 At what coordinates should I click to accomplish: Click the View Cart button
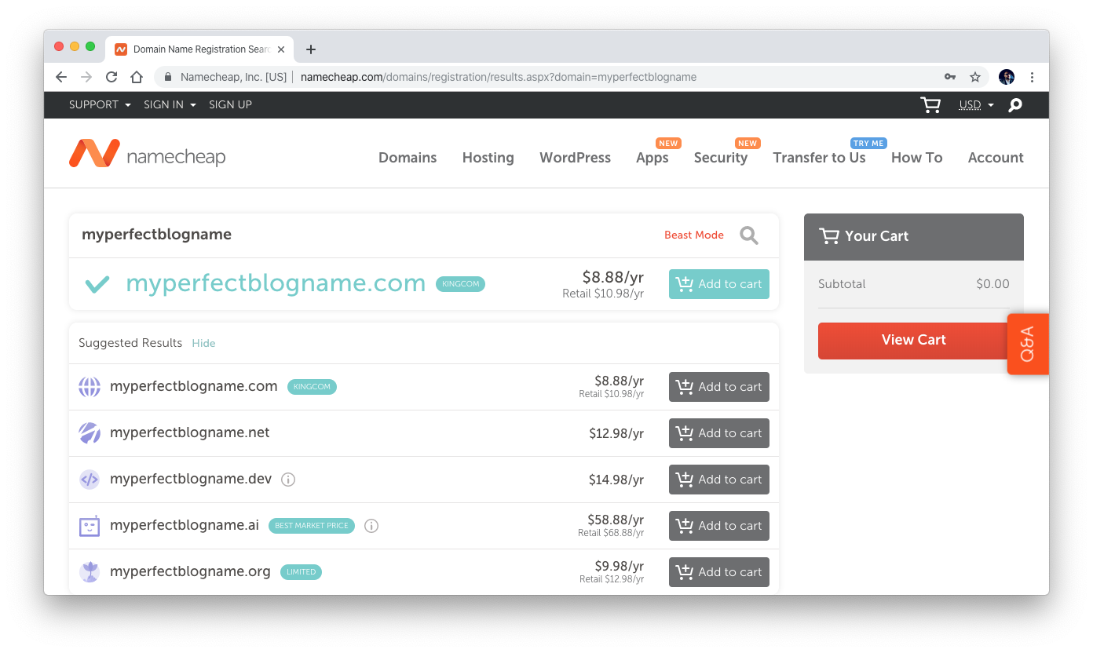913,340
